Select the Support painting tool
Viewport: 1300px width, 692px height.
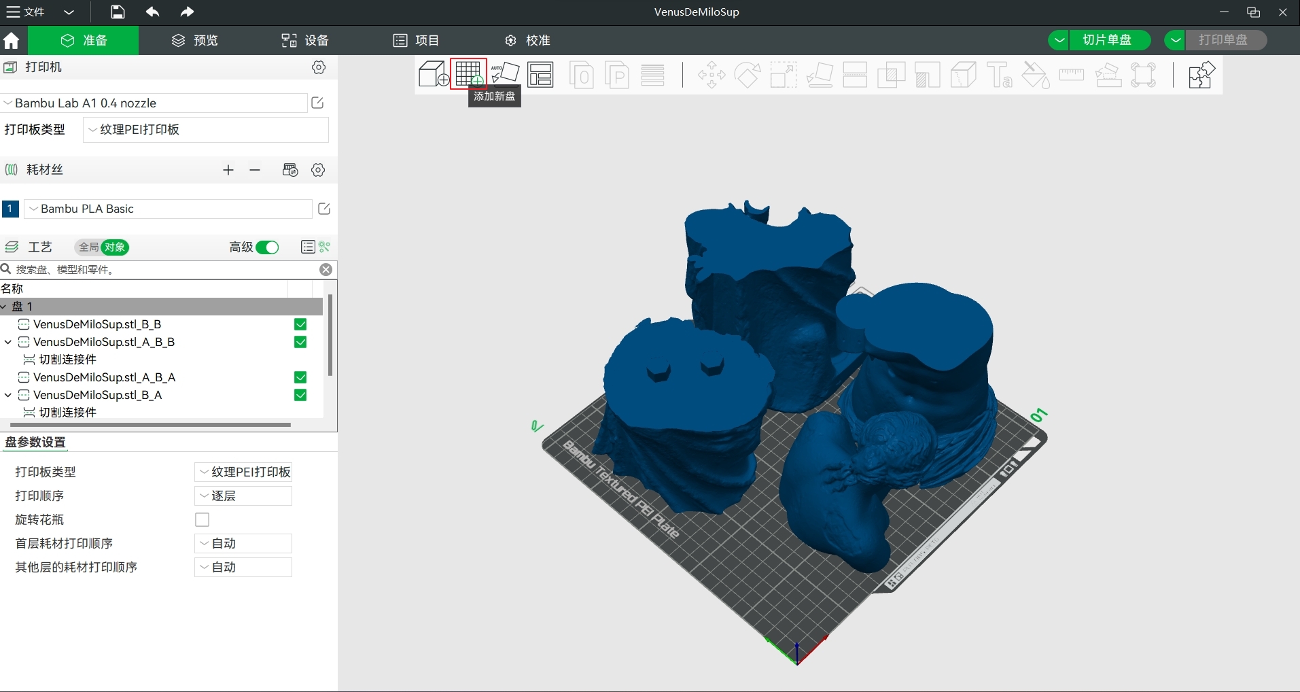(927, 75)
